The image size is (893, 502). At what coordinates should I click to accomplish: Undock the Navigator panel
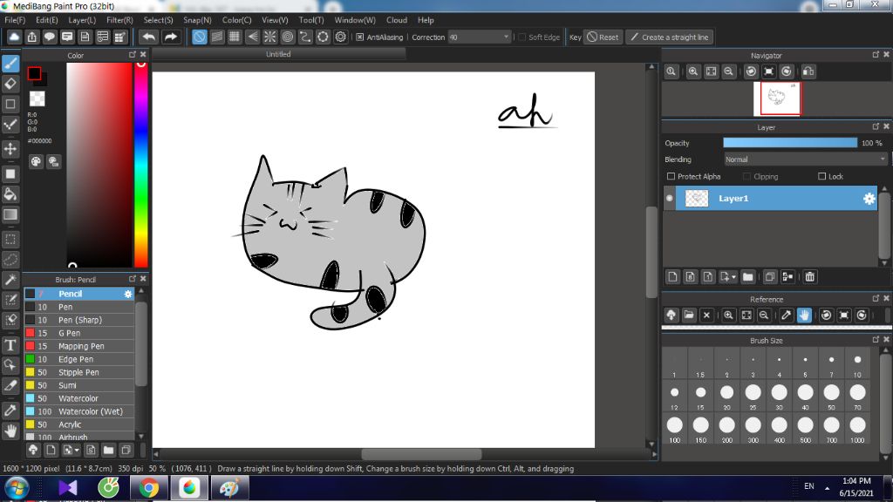pyautogui.click(x=876, y=55)
